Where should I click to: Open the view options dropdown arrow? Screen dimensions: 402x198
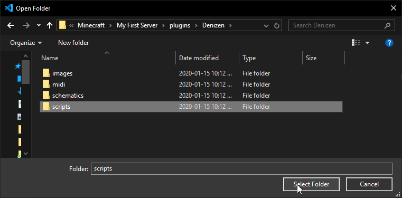click(367, 43)
